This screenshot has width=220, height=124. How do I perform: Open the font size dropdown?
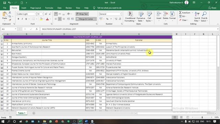pos(43,14)
